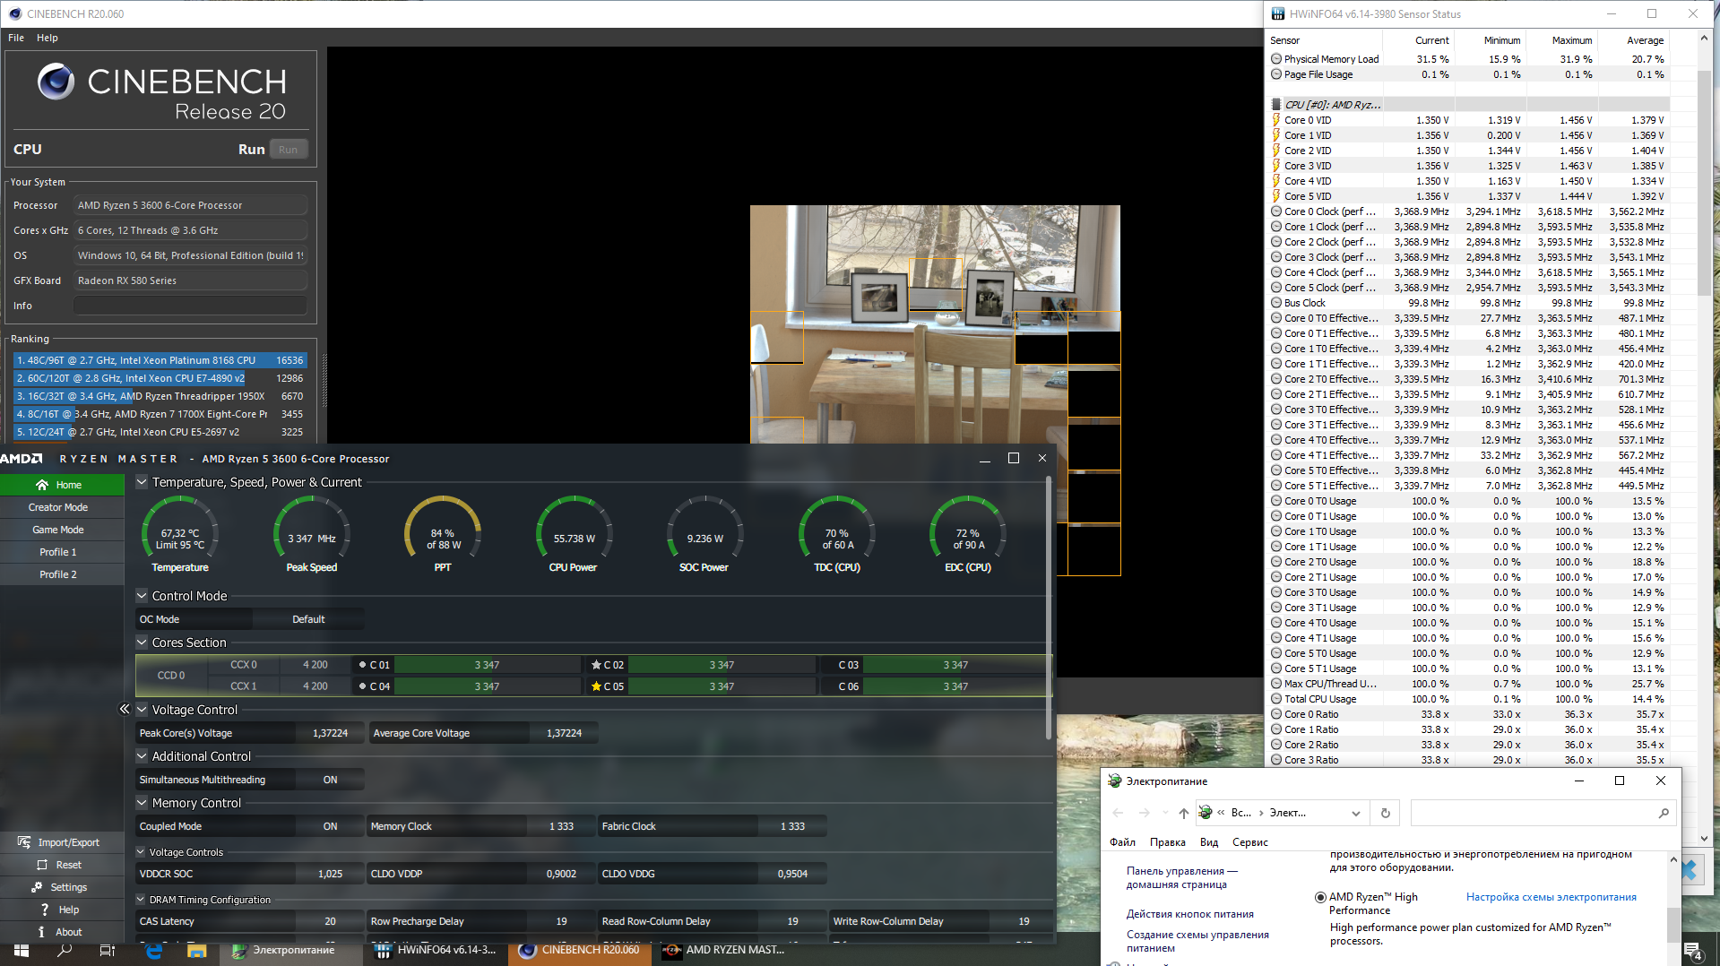Click the Электропитание search input field
Image resolution: width=1720 pixels, height=966 pixels.
pyautogui.click(x=1534, y=813)
